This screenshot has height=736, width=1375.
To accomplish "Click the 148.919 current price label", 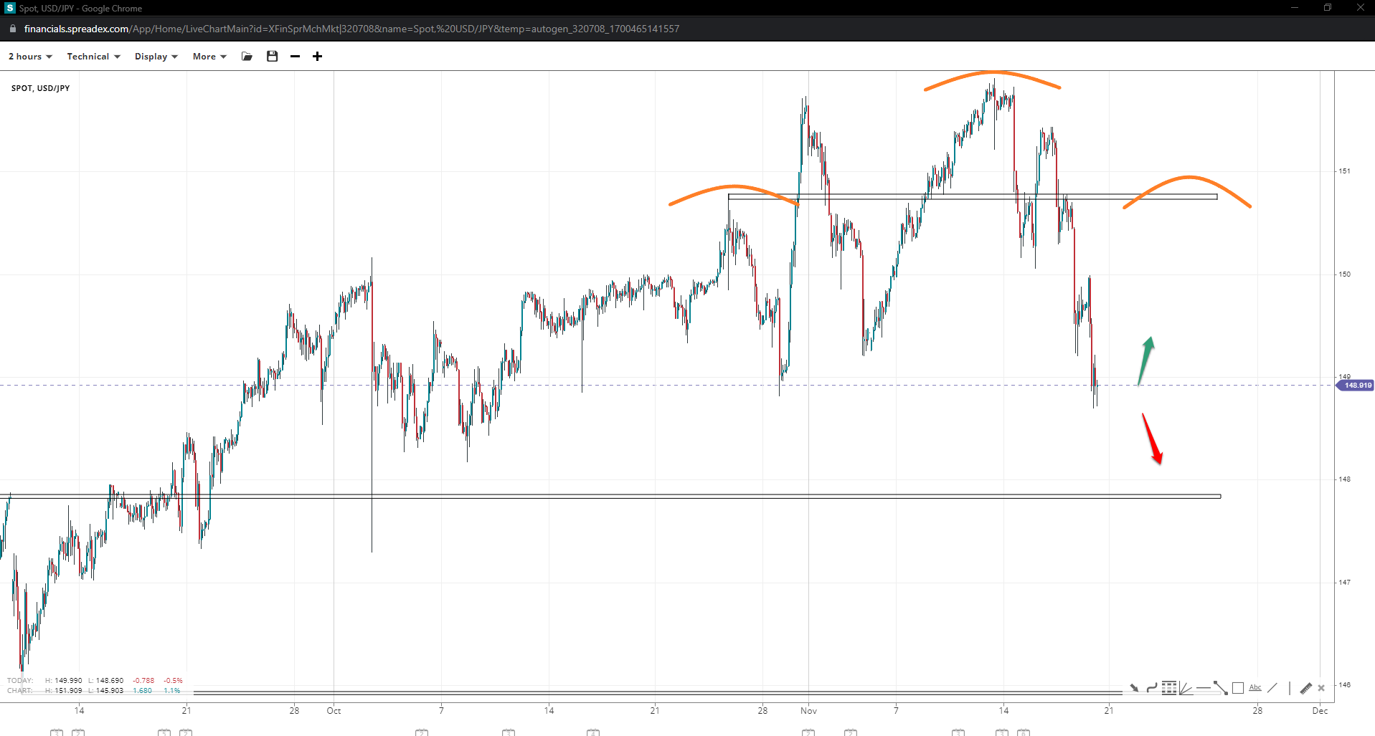I will point(1355,386).
